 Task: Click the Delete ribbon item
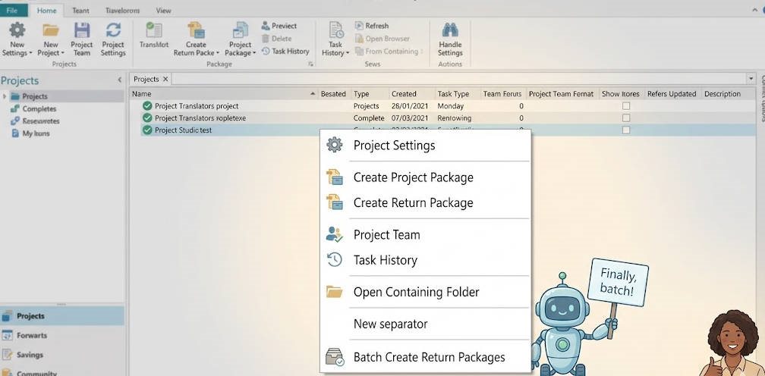tap(276, 39)
